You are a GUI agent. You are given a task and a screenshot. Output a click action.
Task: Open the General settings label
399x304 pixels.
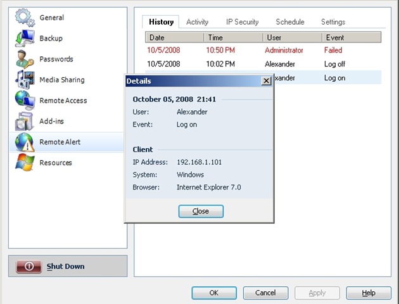click(x=52, y=18)
